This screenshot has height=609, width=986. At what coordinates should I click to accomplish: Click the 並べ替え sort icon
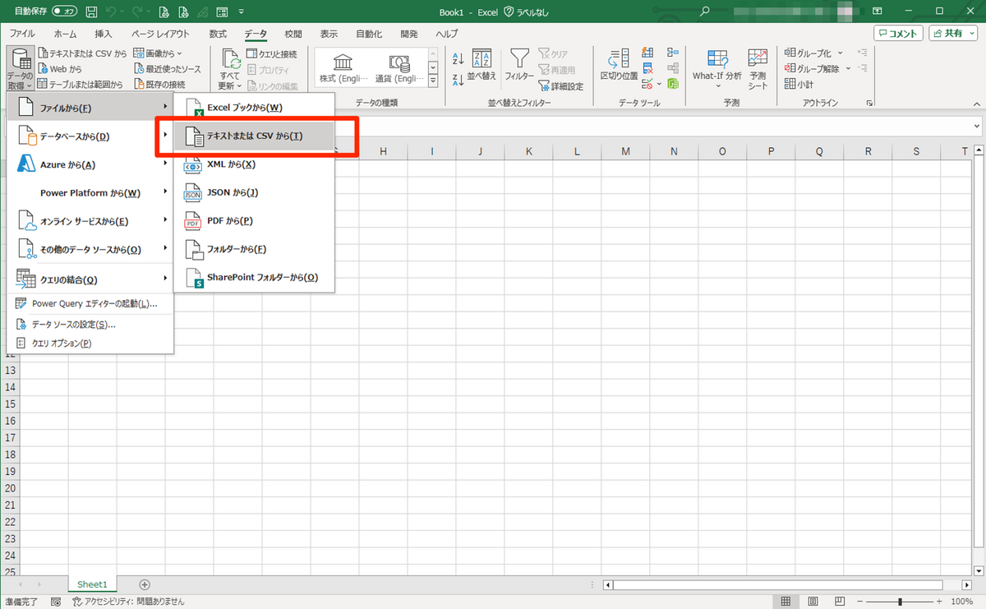click(x=481, y=60)
